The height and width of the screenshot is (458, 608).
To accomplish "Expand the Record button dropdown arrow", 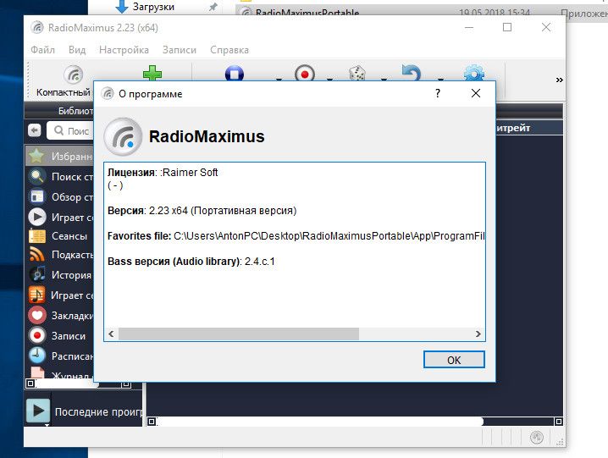I will pos(329,79).
